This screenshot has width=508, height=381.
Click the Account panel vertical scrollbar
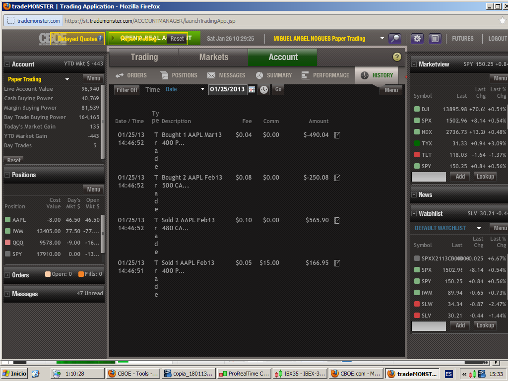pos(103,122)
